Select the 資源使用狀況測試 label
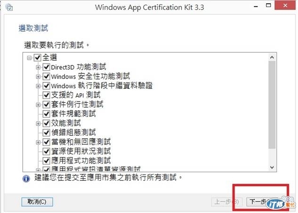Image resolution: width=298 pixels, height=213 pixels. click(81, 151)
